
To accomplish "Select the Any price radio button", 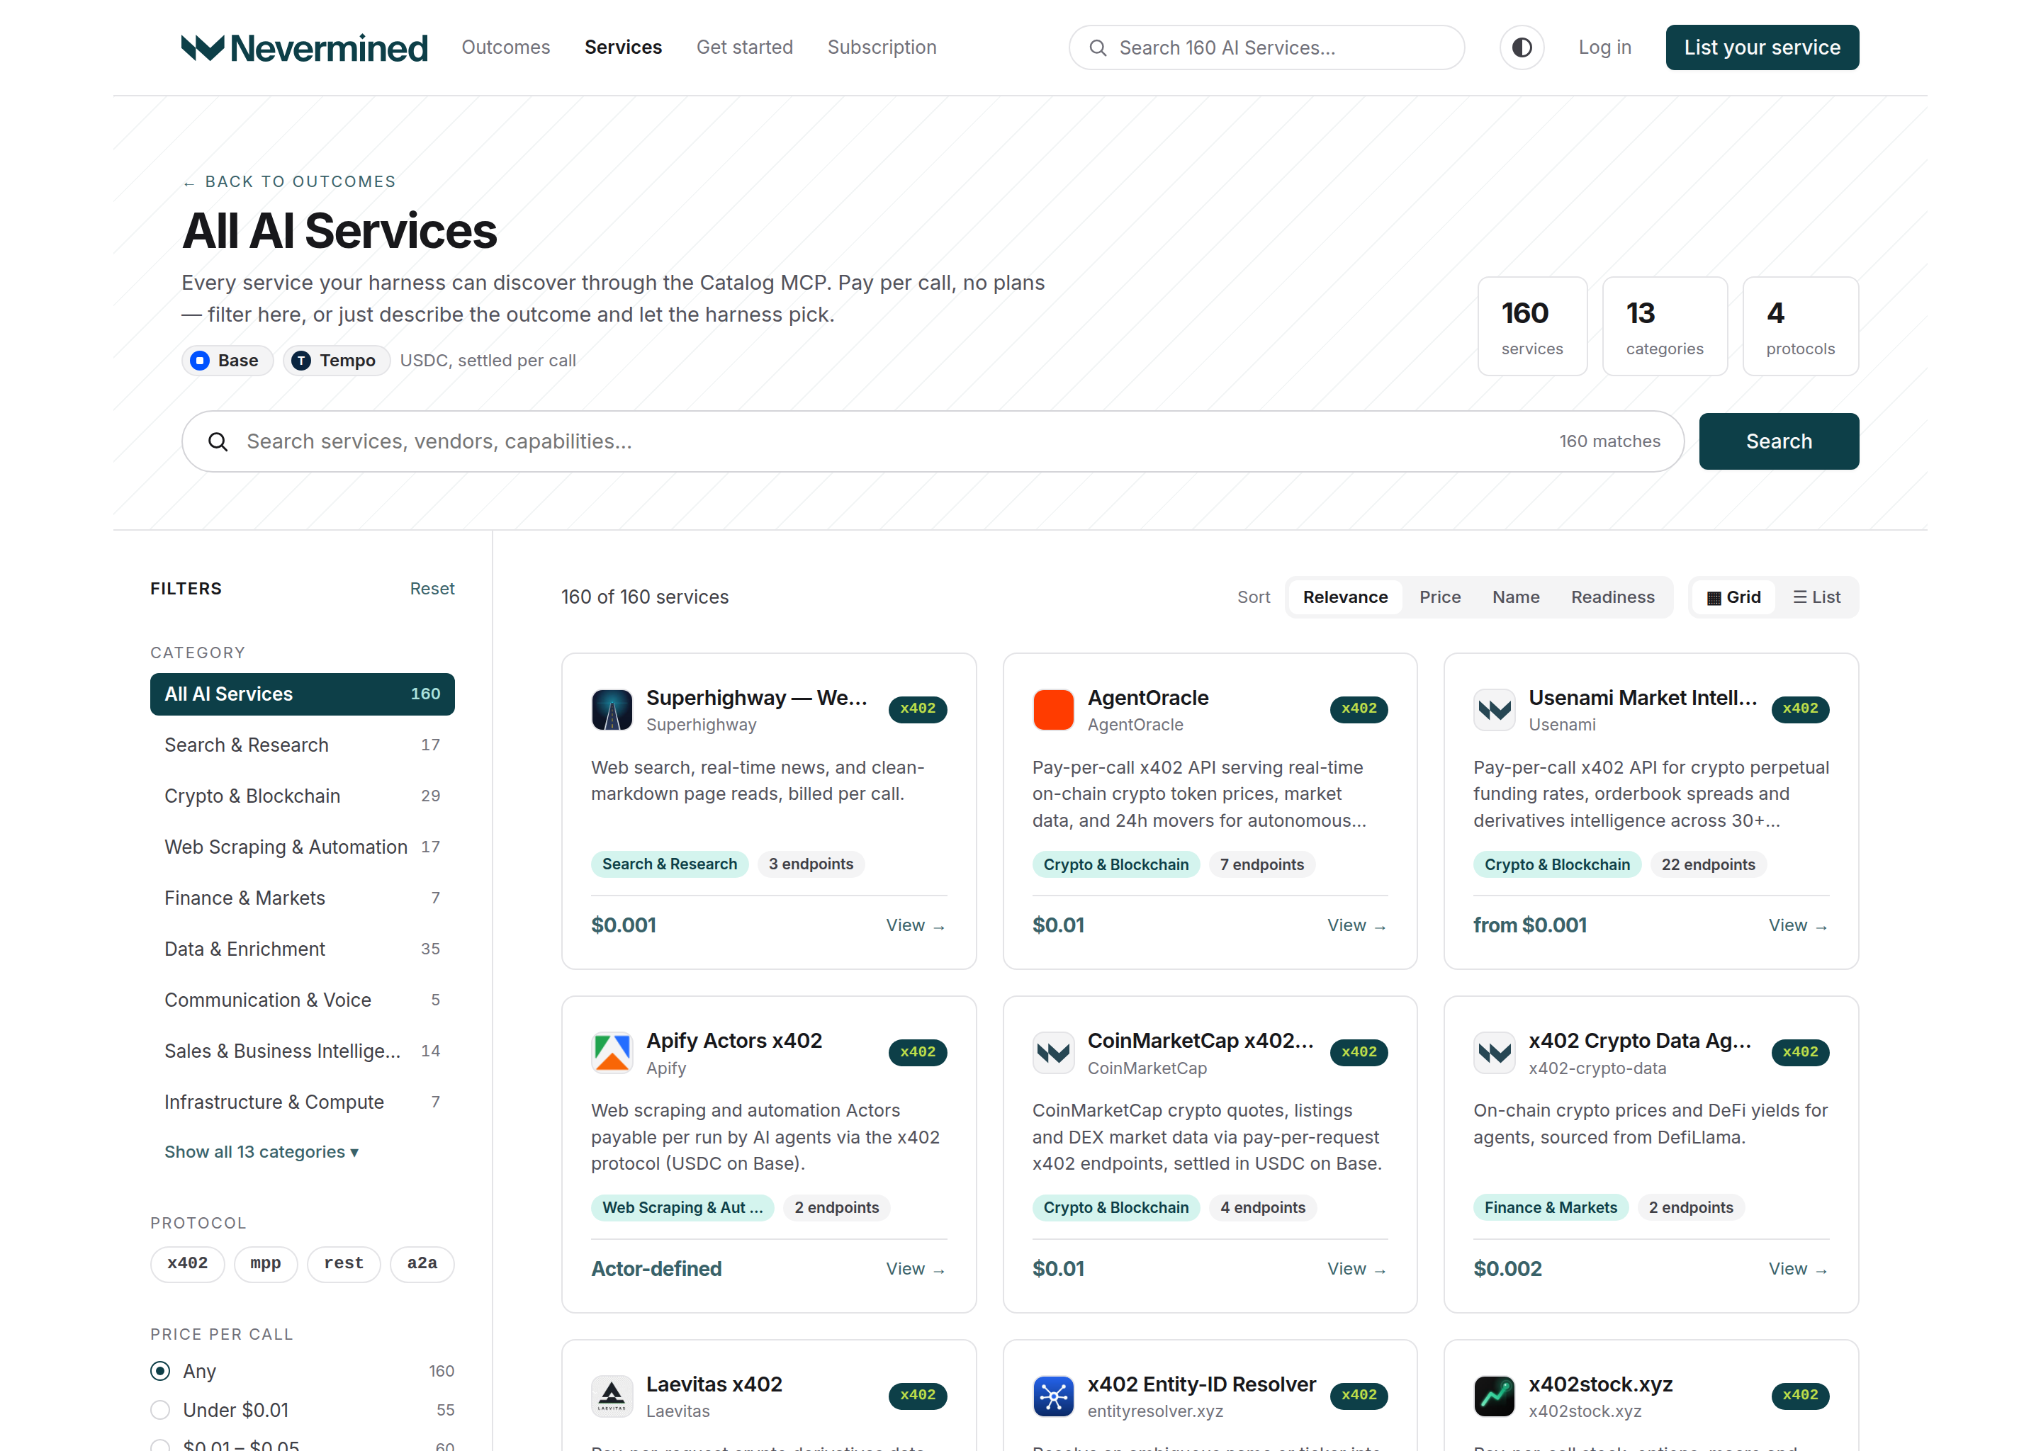I will click(x=160, y=1371).
